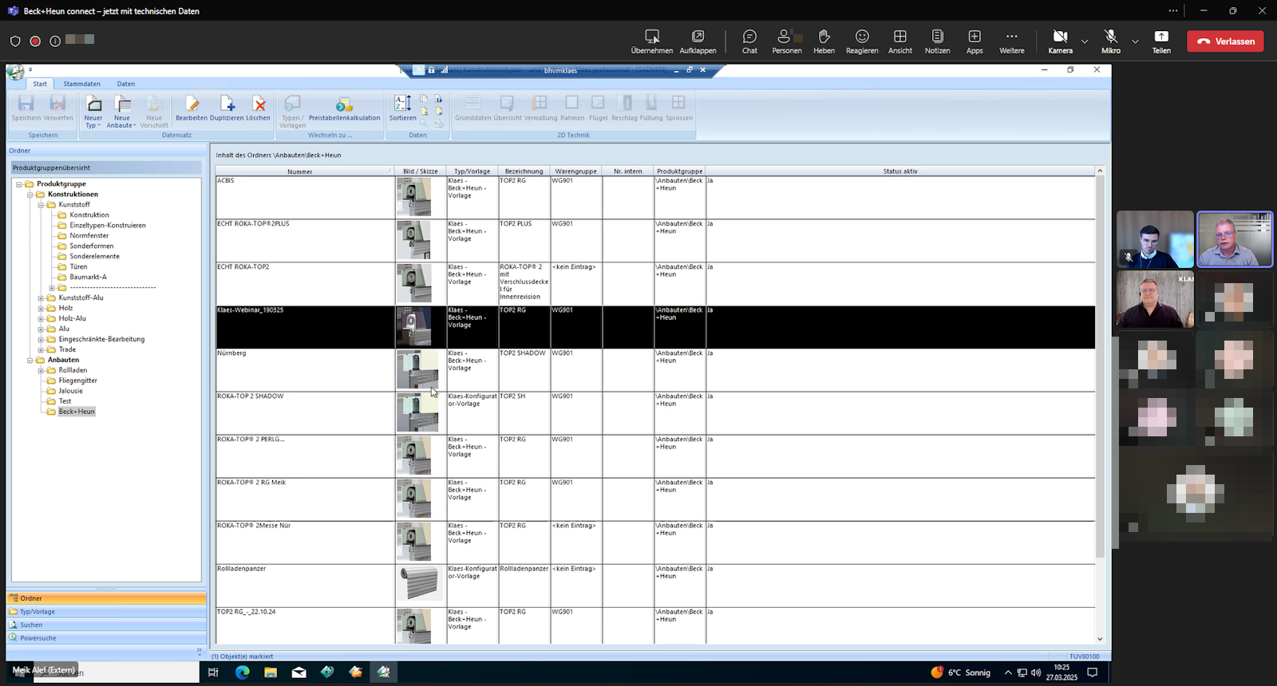
Task: Raise hand with the Heben icon
Action: (824, 37)
